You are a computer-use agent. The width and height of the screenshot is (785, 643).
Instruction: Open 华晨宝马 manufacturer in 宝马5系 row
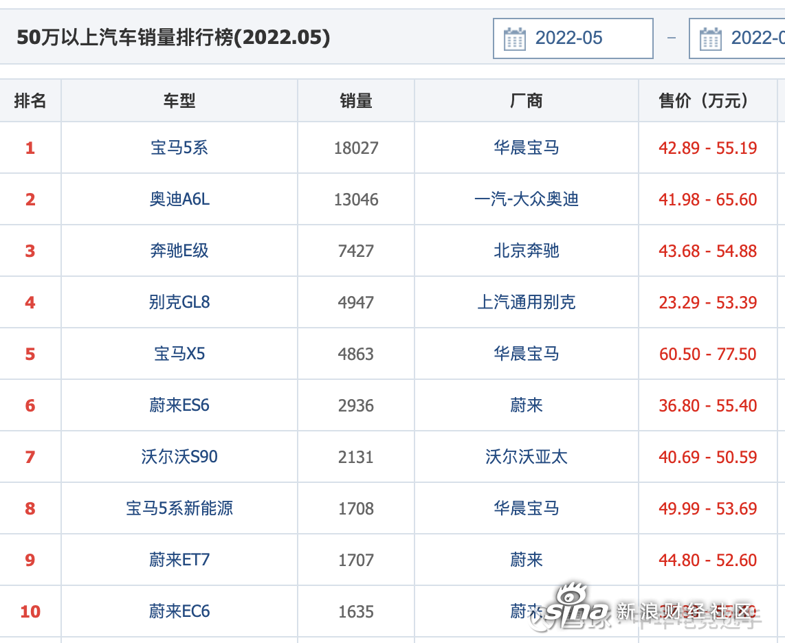click(x=526, y=148)
